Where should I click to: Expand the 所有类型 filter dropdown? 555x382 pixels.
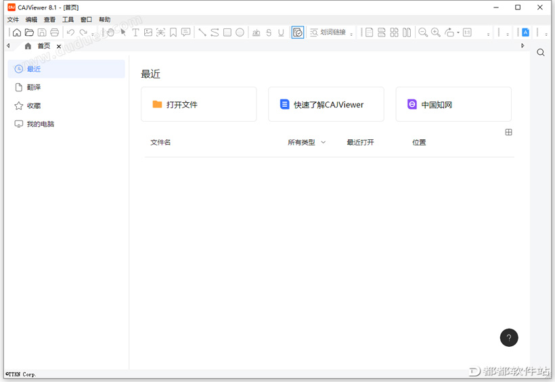pos(307,143)
